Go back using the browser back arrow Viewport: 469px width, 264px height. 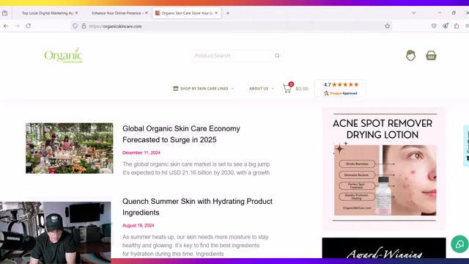coord(6,26)
